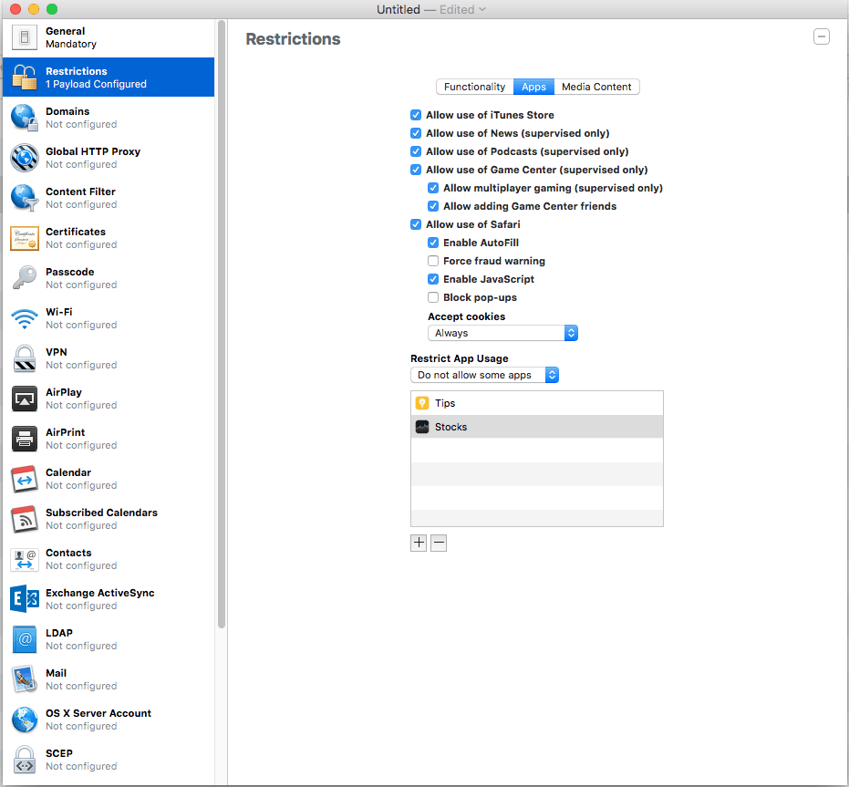
Task: Click the Passcode key icon
Action: pyautogui.click(x=25, y=278)
